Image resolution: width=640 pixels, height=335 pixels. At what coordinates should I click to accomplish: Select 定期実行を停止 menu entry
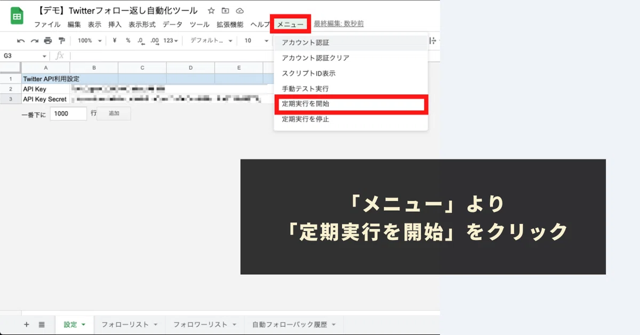coord(351,119)
